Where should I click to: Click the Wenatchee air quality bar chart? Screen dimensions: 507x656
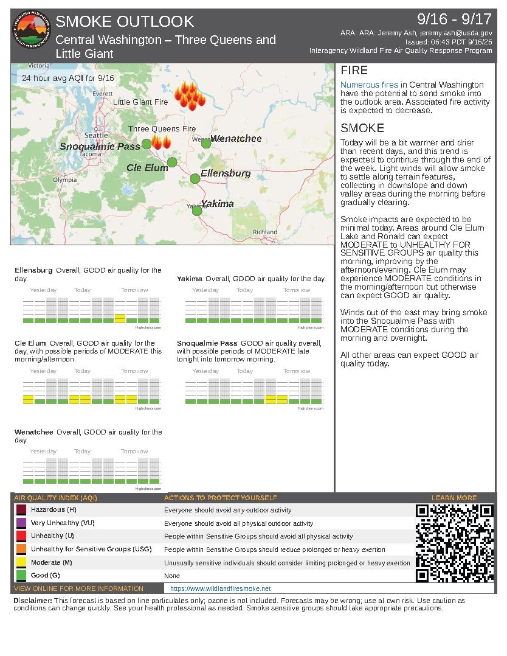(x=92, y=471)
